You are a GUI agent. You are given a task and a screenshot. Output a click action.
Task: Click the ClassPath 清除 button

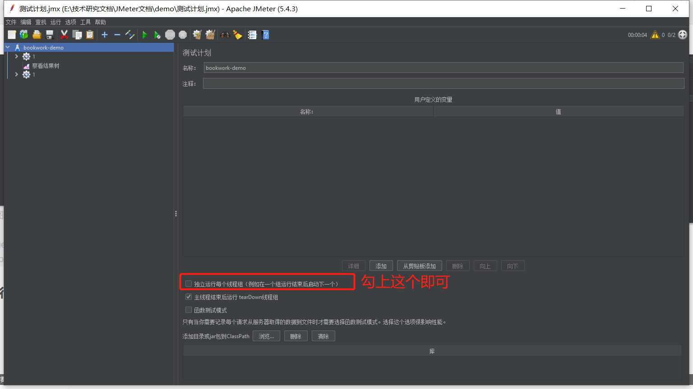pos(323,336)
